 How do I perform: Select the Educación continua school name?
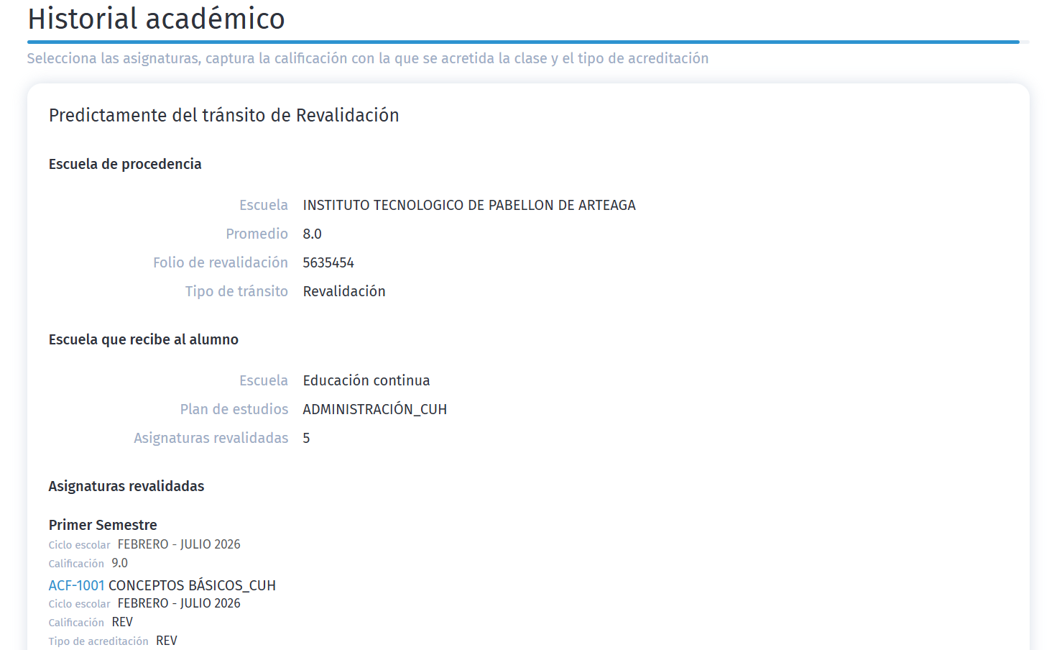click(x=366, y=380)
